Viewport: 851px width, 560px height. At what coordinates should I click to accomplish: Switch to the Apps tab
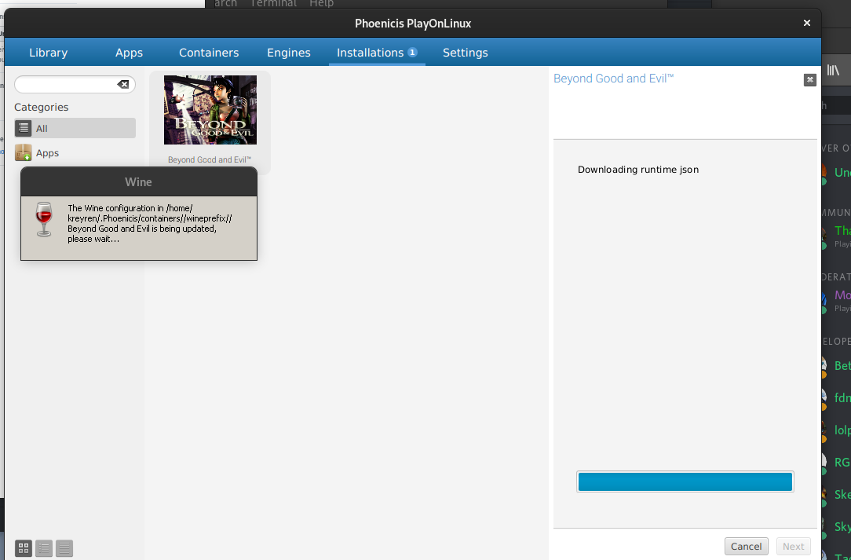(x=130, y=53)
